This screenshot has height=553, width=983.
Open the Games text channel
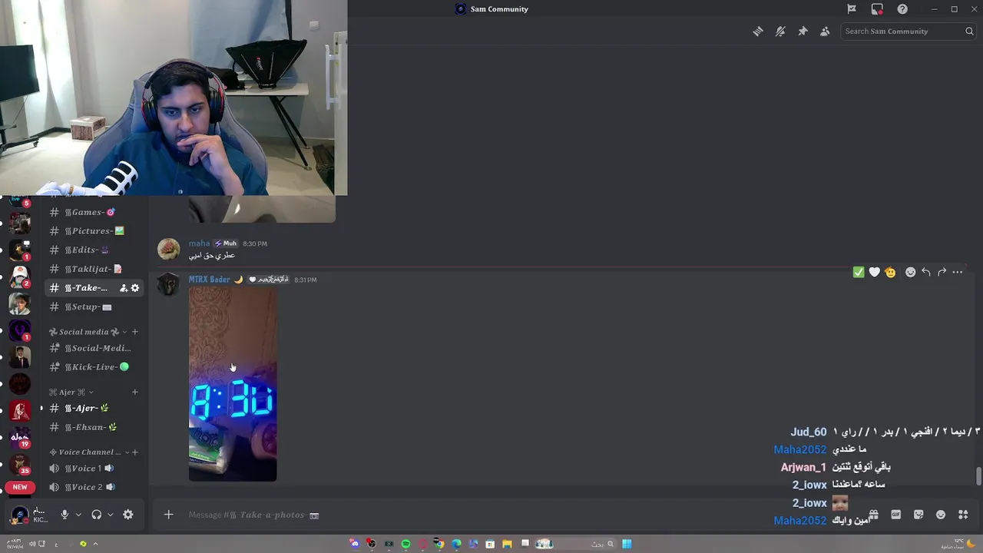(95, 212)
